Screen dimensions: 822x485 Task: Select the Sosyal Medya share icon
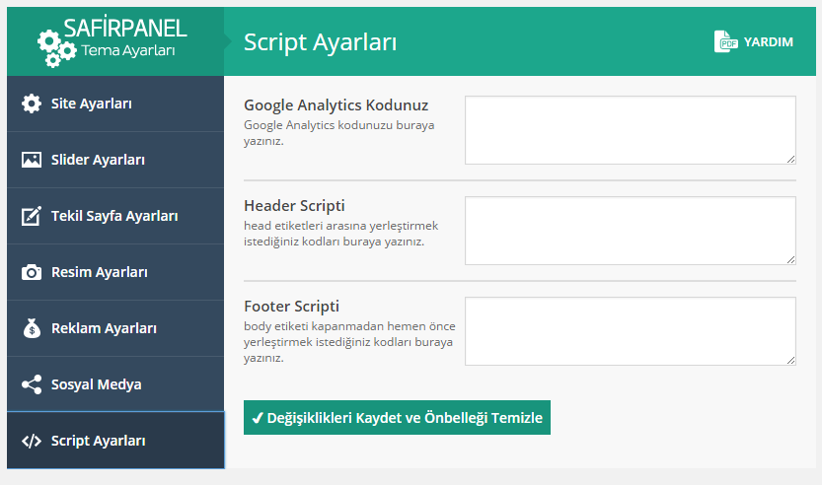32,384
